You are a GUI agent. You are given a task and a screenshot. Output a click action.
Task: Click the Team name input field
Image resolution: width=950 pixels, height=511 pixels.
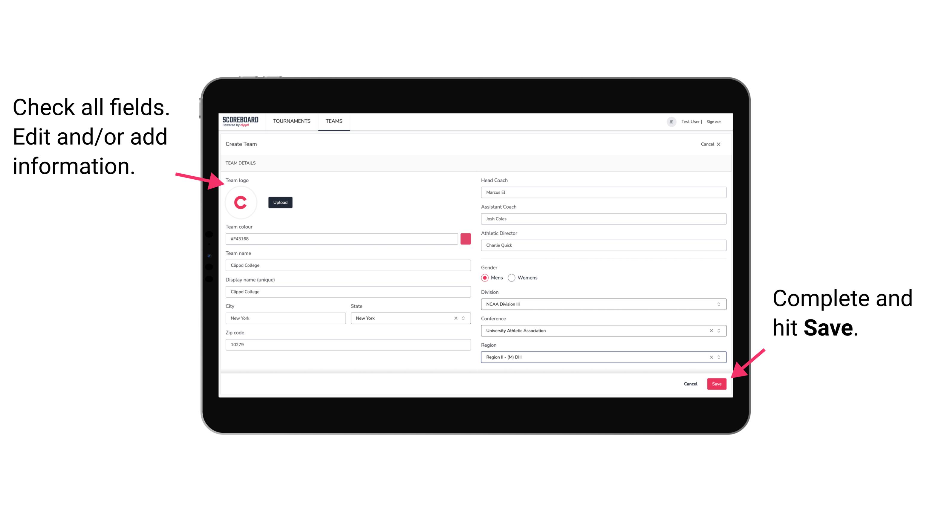pos(348,265)
